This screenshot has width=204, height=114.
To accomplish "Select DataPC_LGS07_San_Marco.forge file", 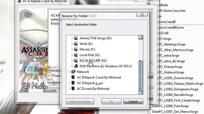I will click(175, 111).
